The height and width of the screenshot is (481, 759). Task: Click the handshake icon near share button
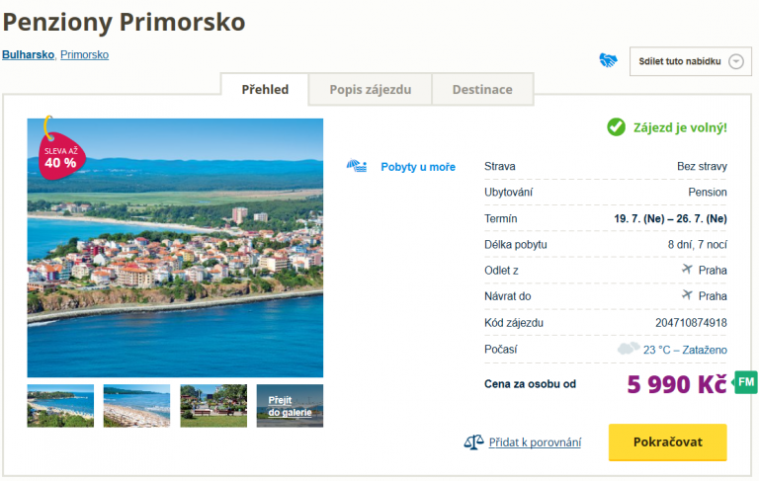click(x=608, y=61)
